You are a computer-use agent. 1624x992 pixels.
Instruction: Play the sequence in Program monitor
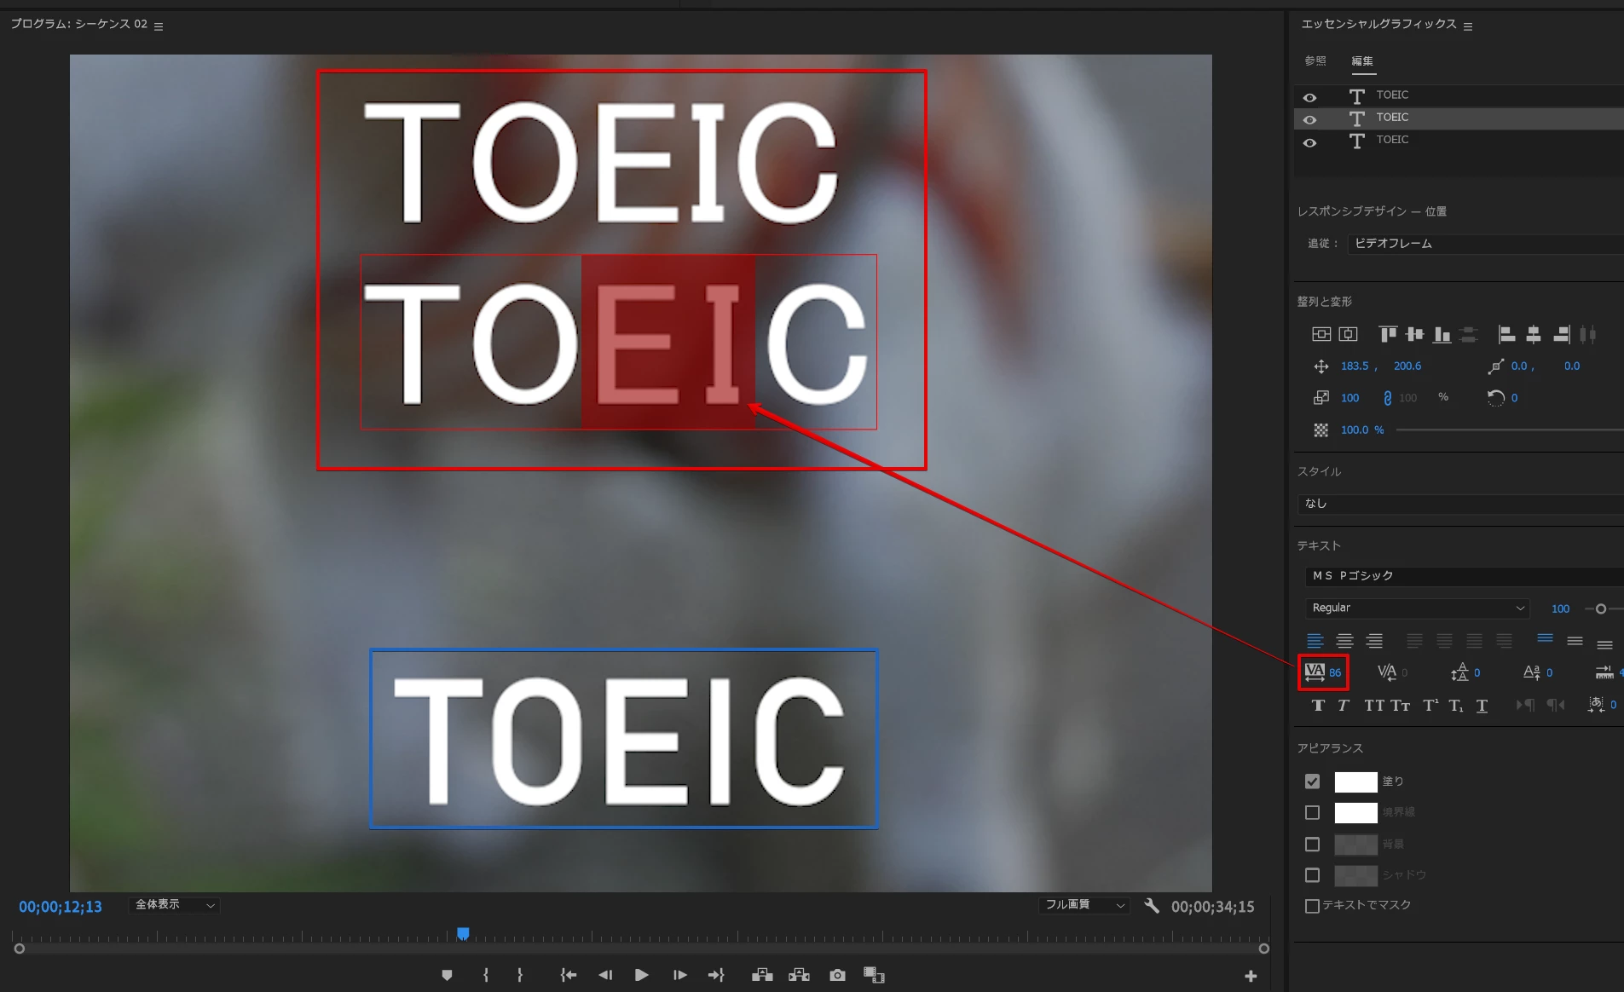click(x=642, y=975)
